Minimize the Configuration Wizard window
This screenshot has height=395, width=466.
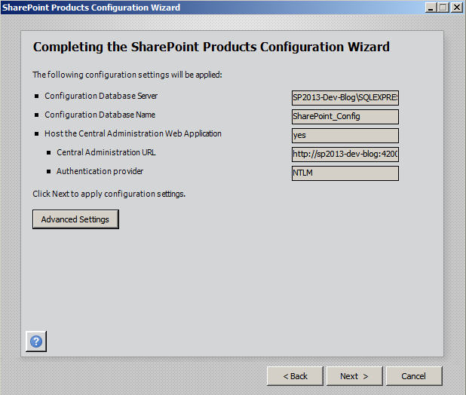[x=431, y=7]
